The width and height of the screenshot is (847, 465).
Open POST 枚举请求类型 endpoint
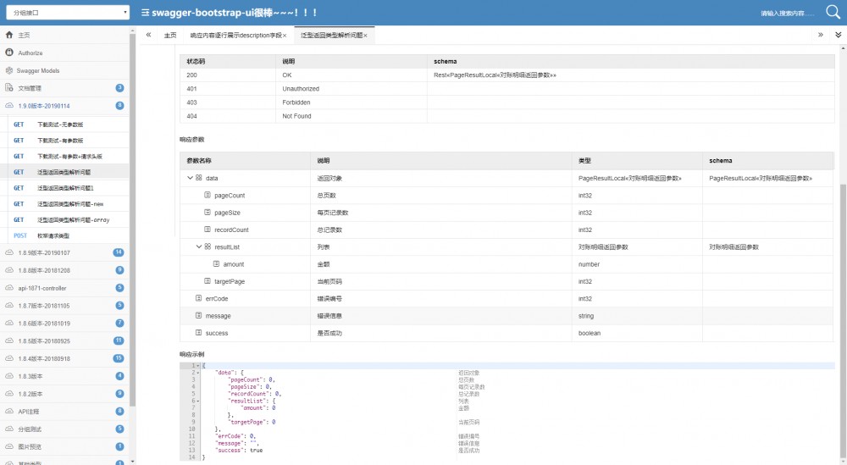pyautogui.click(x=68, y=236)
